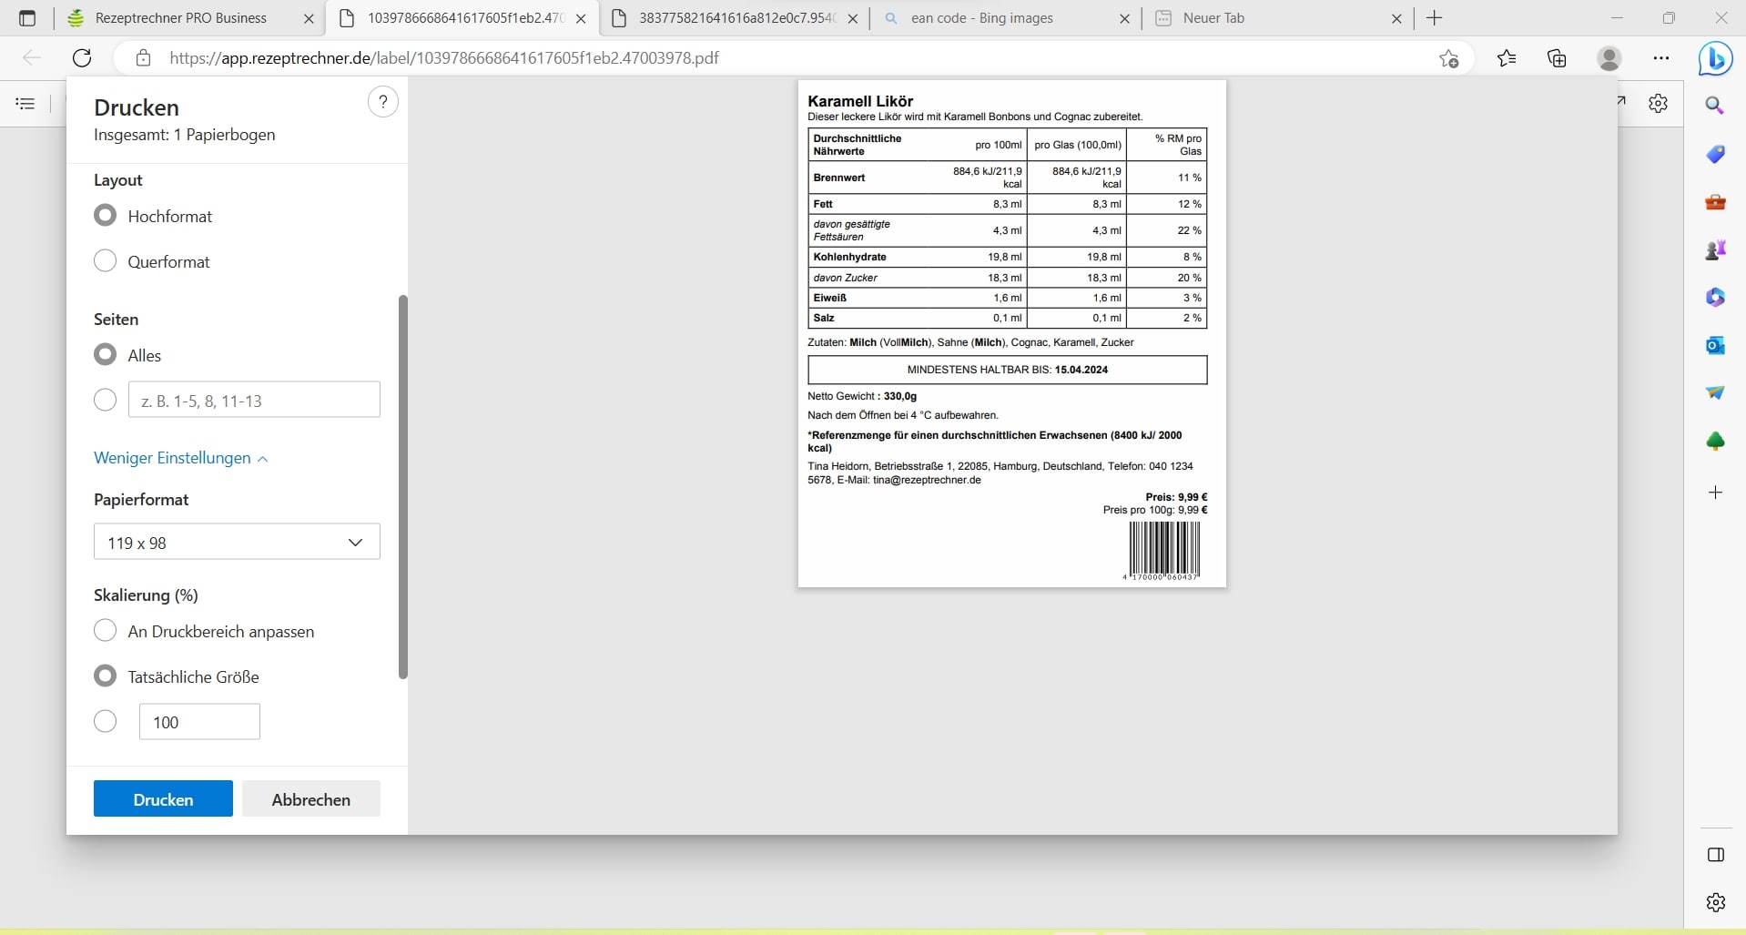
Task: Switch to the 1039786668641617605f1eb2 PDF tab
Action: [464, 18]
